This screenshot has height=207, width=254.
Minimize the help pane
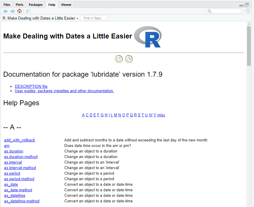(x=241, y=6)
